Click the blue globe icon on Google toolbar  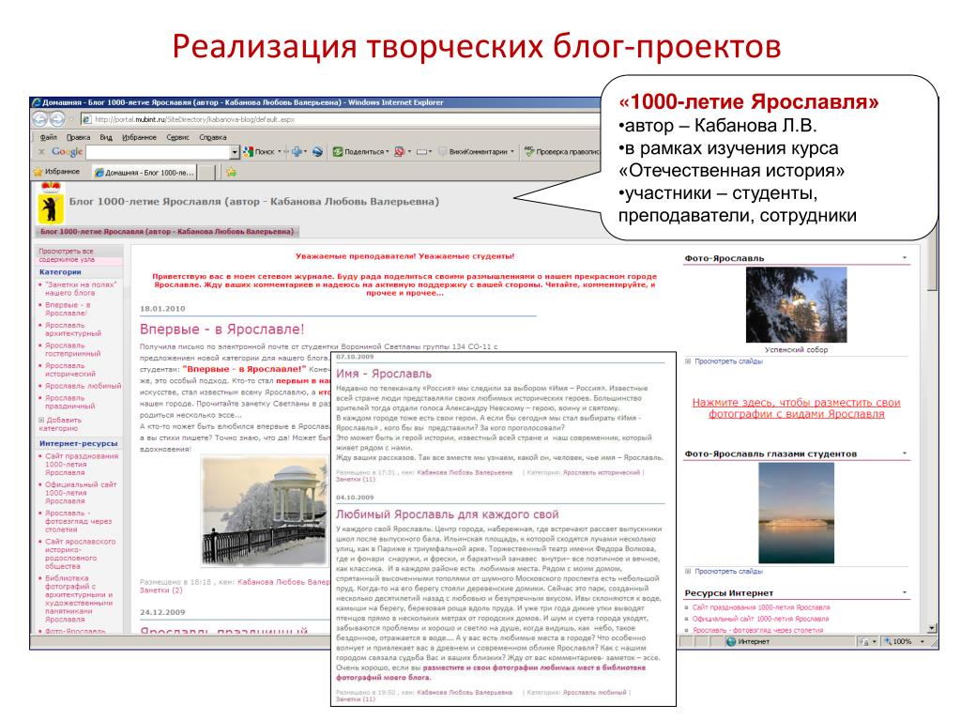[x=317, y=151]
